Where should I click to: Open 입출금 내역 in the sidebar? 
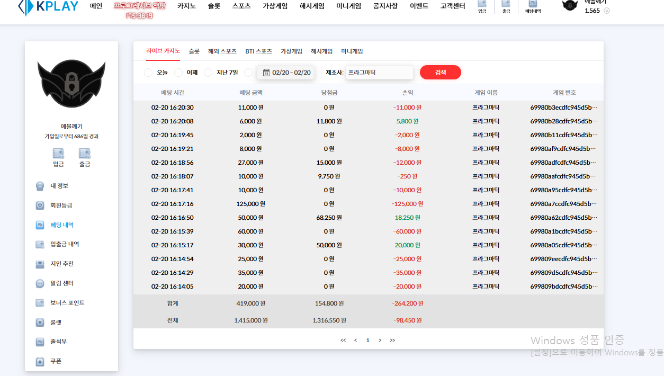[x=64, y=244]
